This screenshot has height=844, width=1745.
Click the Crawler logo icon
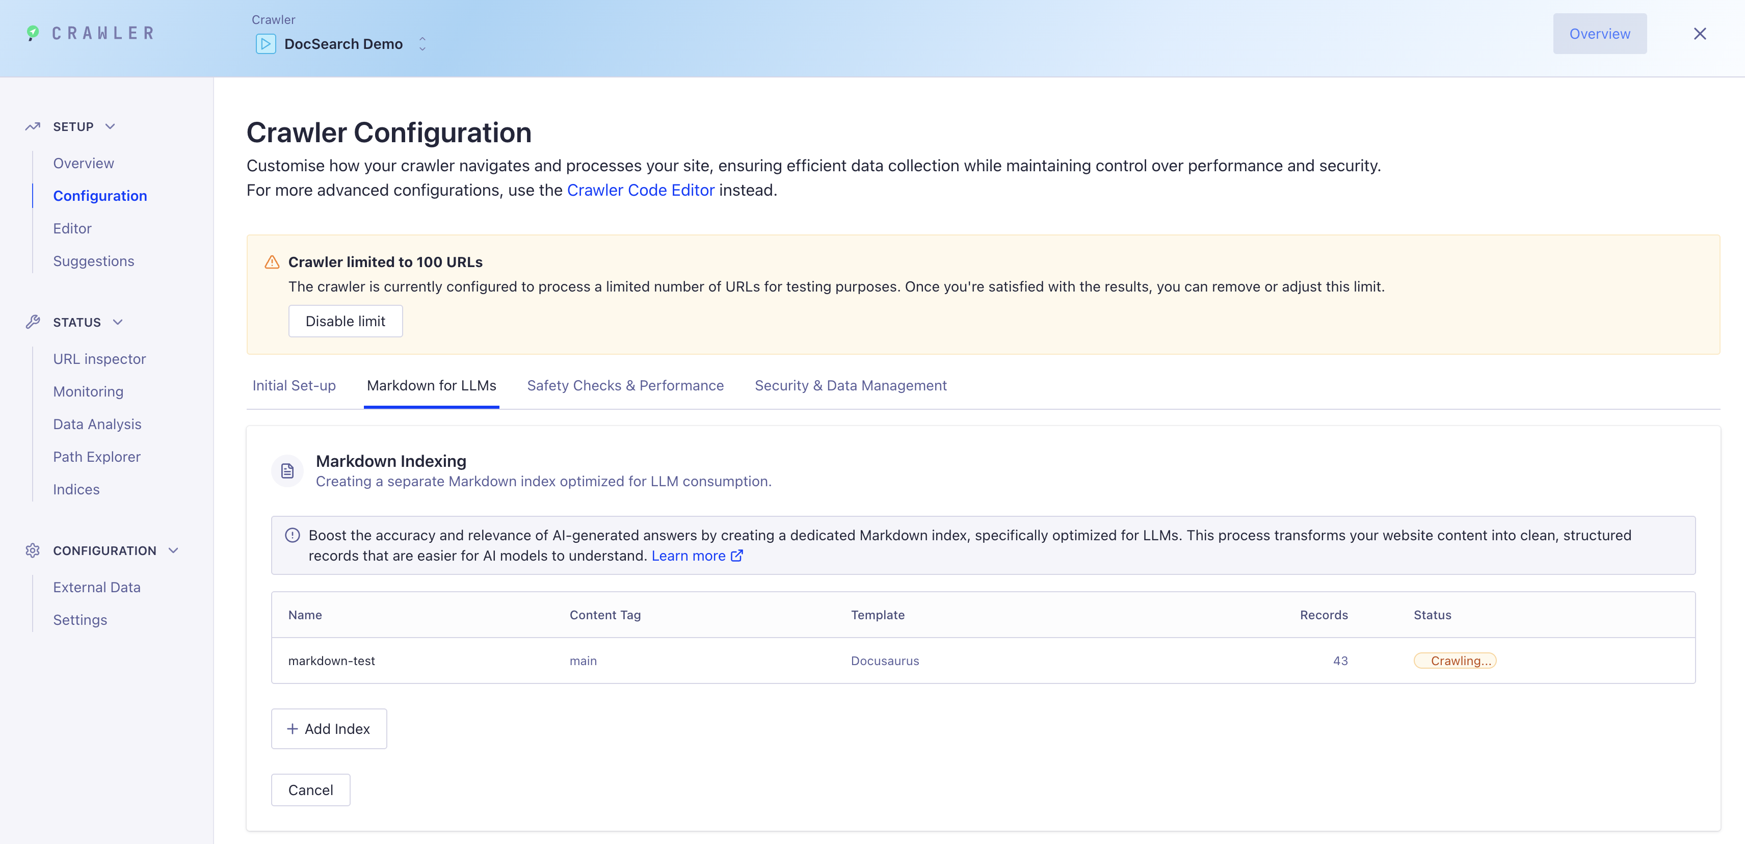point(33,33)
